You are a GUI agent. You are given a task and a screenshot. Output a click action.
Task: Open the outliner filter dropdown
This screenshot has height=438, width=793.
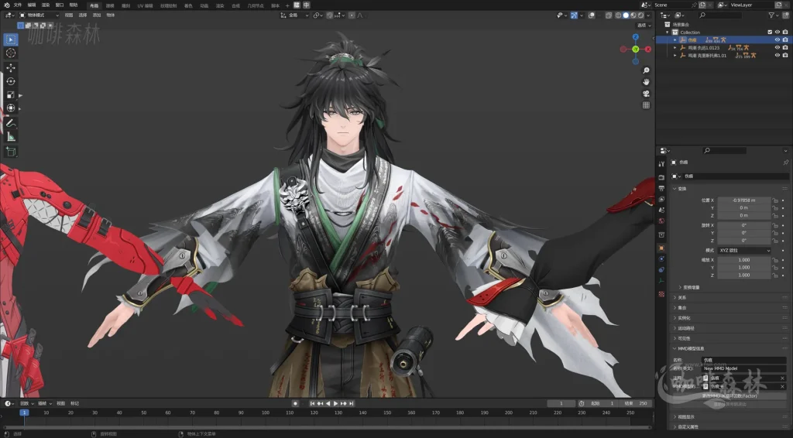773,15
